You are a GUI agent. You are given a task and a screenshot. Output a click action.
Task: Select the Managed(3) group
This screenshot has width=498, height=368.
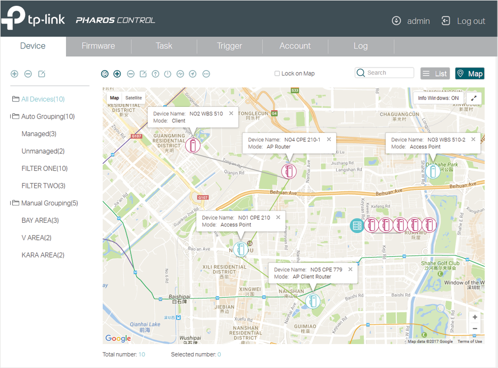click(x=39, y=133)
